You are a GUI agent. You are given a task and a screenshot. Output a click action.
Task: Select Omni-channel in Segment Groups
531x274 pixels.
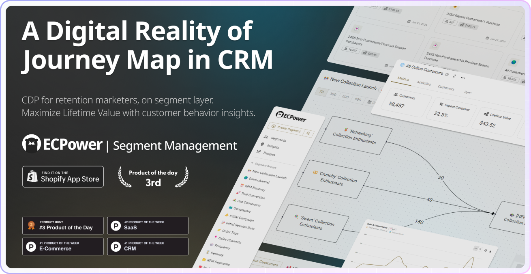(x=259, y=180)
